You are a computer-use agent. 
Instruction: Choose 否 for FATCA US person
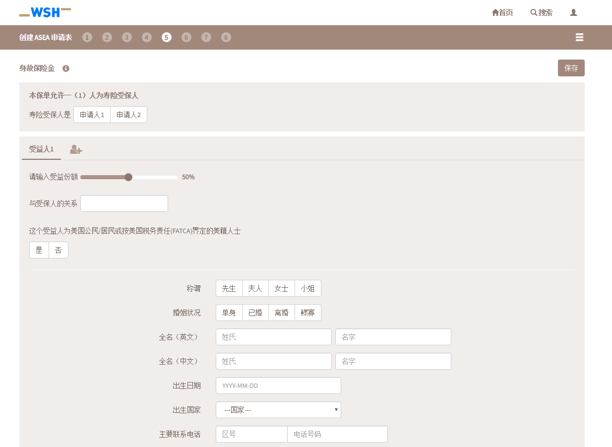click(59, 250)
